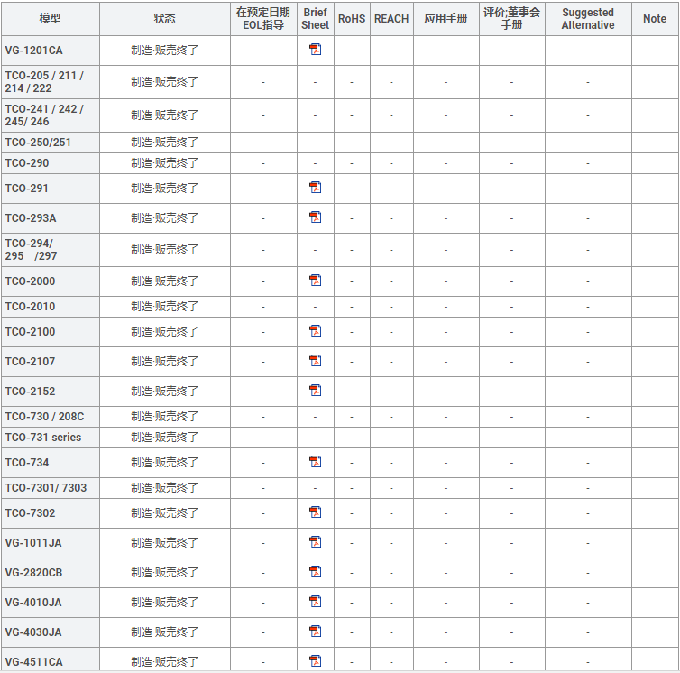This screenshot has height=673, width=680.
Task: Open the TCO-2107 Brief Sheet PDF icon
Action: [315, 361]
